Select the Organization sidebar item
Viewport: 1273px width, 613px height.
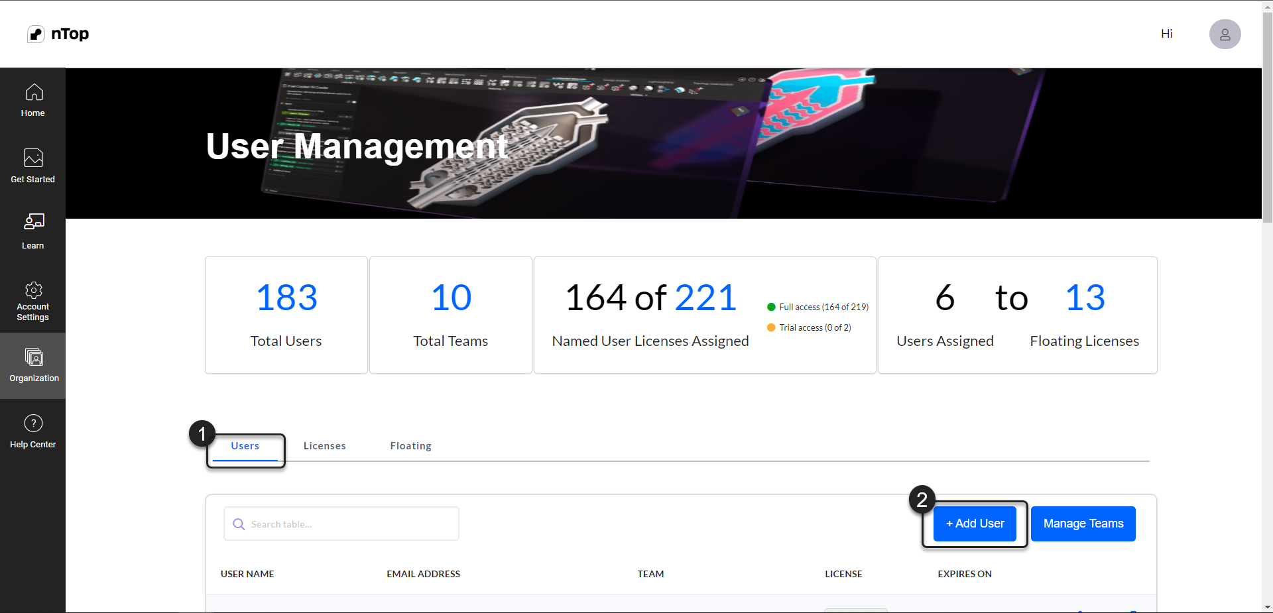tap(33, 366)
